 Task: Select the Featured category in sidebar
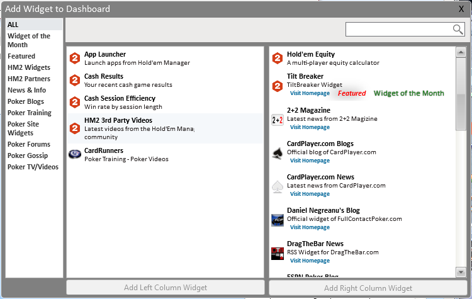pyautogui.click(x=21, y=56)
